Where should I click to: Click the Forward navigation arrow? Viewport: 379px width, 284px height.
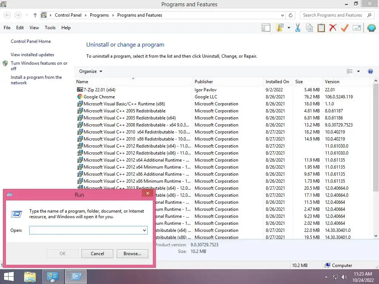18,15
